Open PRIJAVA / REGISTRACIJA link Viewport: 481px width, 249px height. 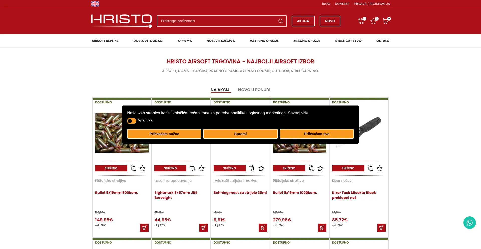(x=372, y=4)
